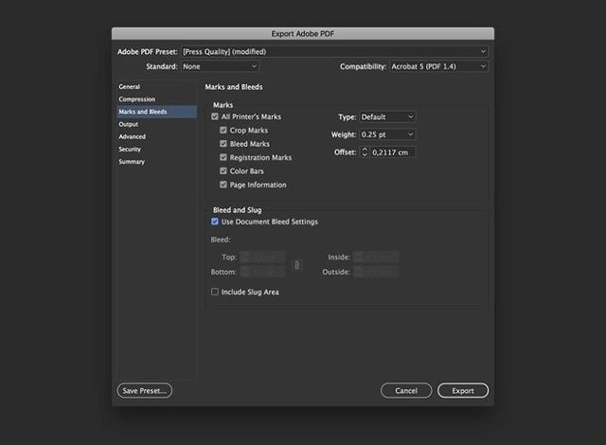Viewport: 606px width, 445px height.
Task: Click the Inside bleed field
Action: point(376,257)
